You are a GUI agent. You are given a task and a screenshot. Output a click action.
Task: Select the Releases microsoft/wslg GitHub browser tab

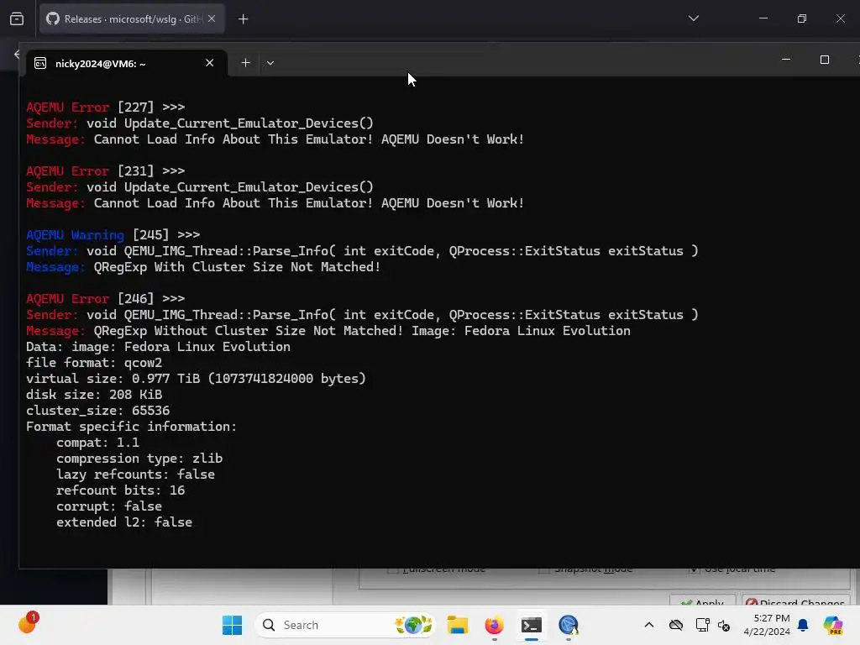(x=132, y=19)
